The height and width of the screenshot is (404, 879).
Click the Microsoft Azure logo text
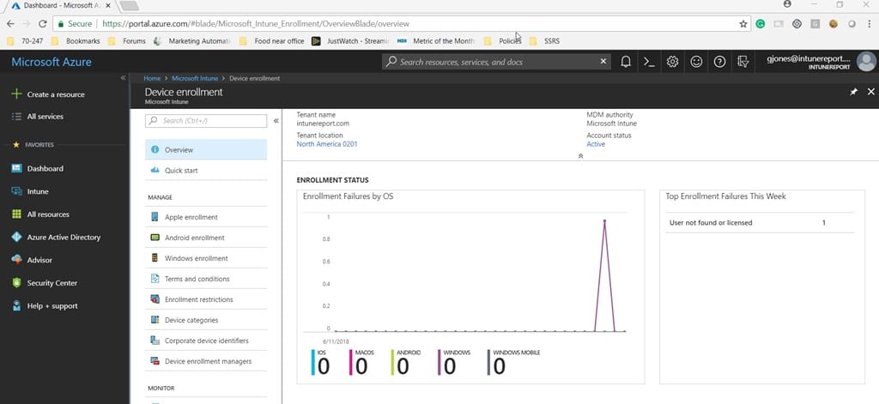52,62
